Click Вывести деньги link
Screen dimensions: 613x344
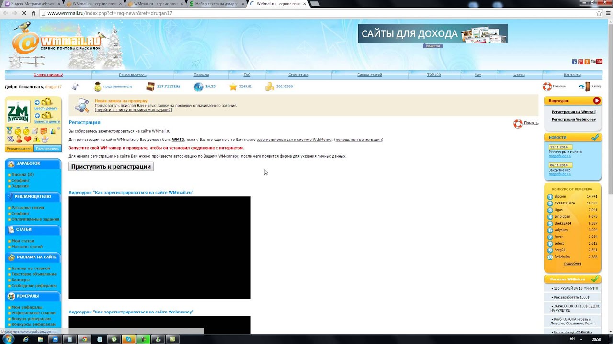(x=47, y=122)
